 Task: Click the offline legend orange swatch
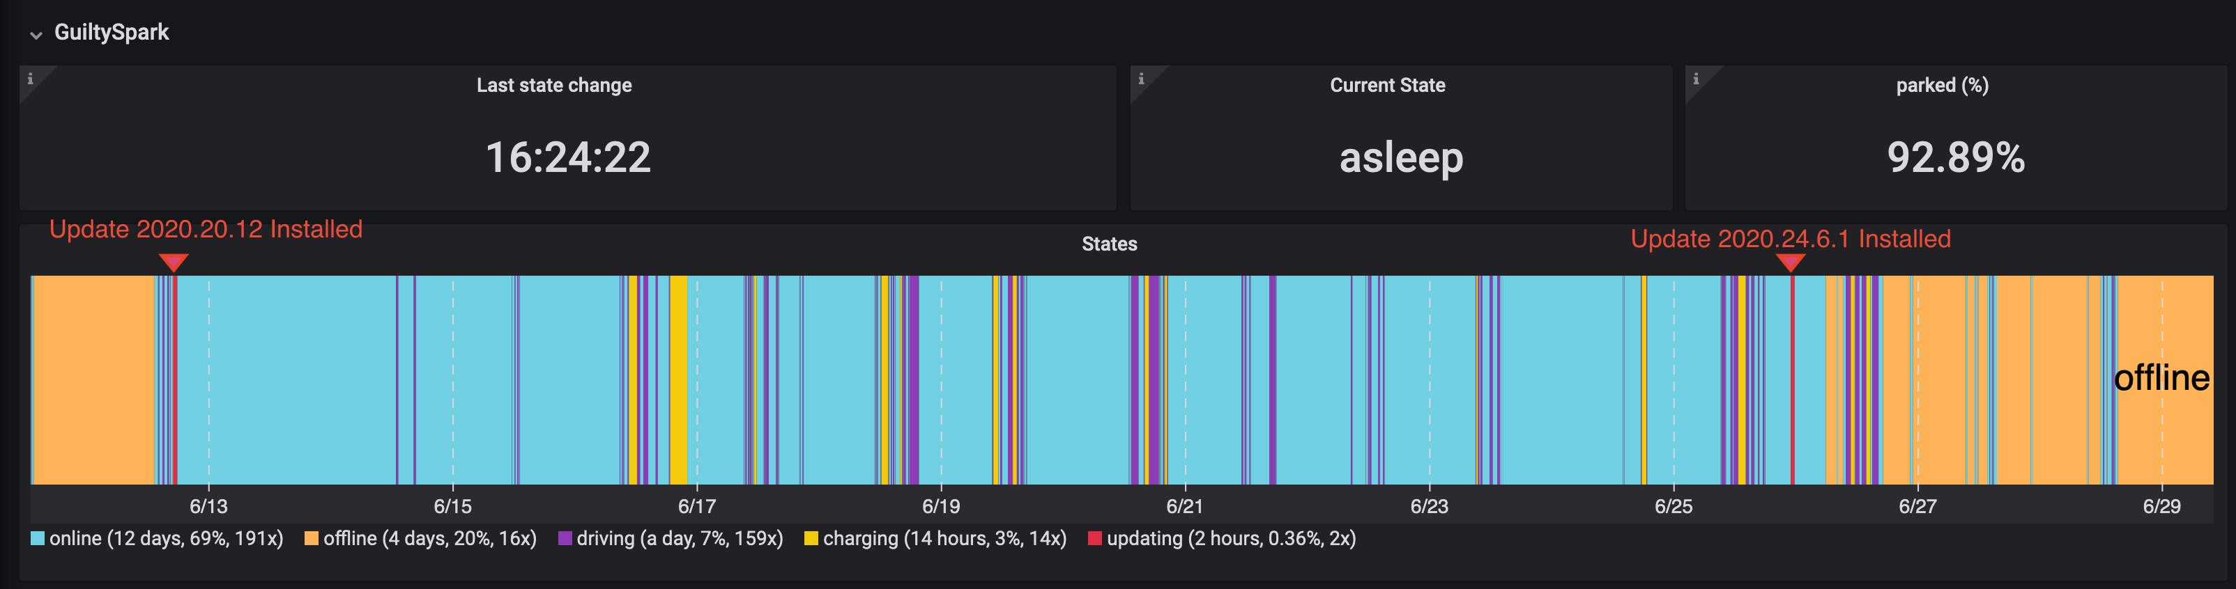tap(312, 537)
